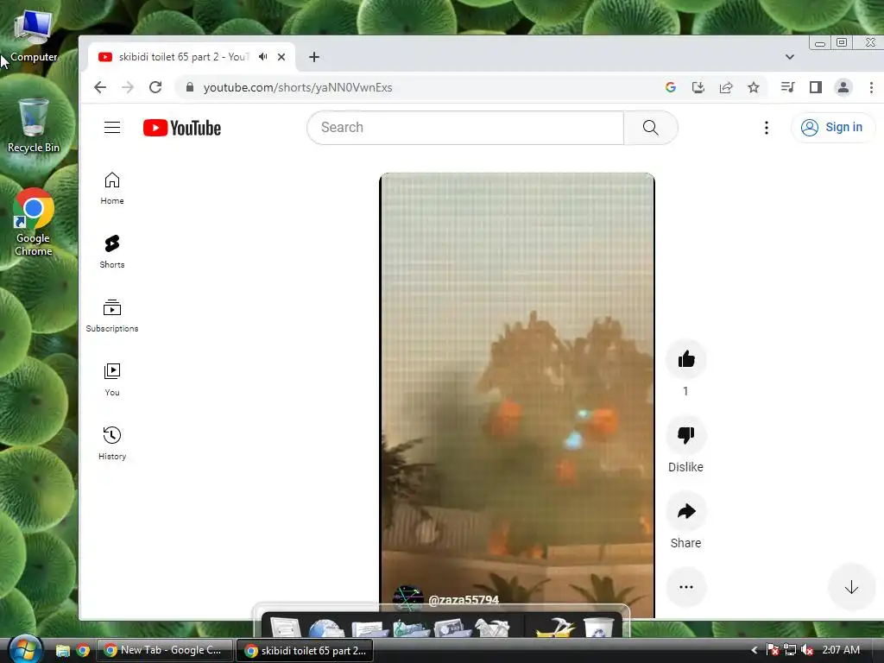Show hidden tray icons arrow
Image resolution: width=884 pixels, height=663 pixels.
click(755, 651)
